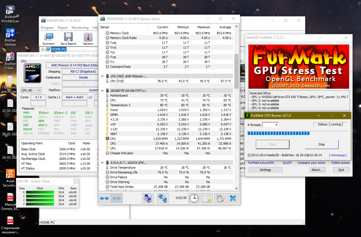
Task: Close the CPU #0 - Active Clock window
Action: coord(75,181)
